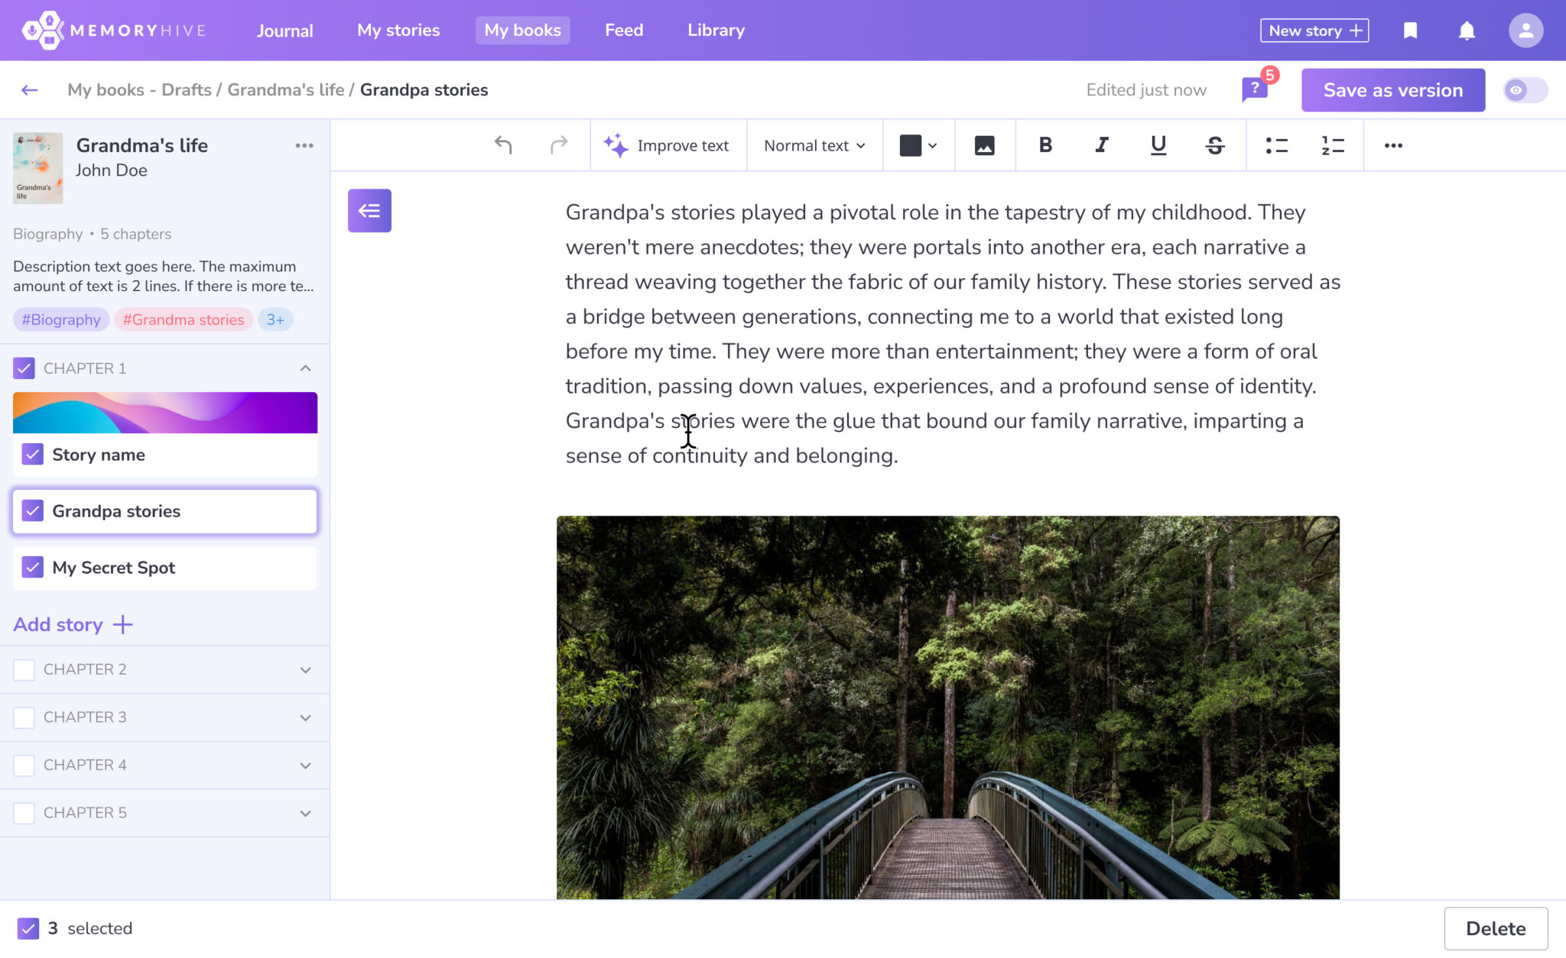
Task: Open the Normal text style dropdown
Action: click(814, 145)
